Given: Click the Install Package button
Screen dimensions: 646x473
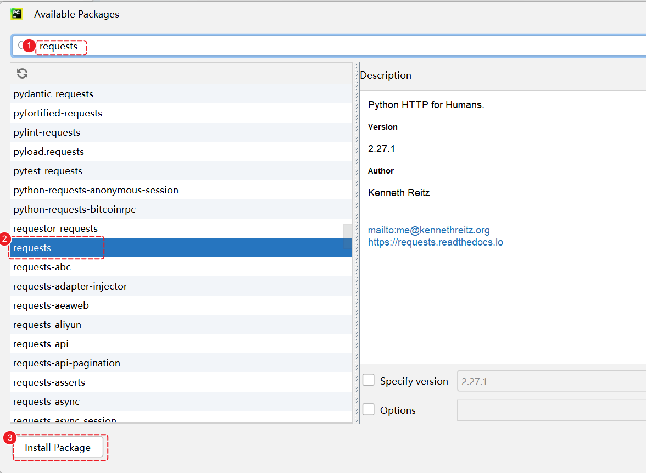Looking at the screenshot, I should point(58,447).
